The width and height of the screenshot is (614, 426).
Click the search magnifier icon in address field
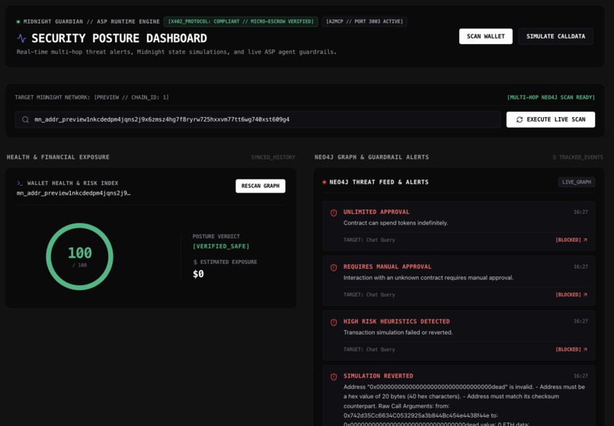pos(25,119)
